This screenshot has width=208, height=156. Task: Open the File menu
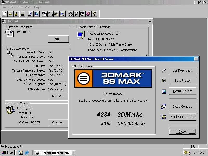[x=4, y=7]
